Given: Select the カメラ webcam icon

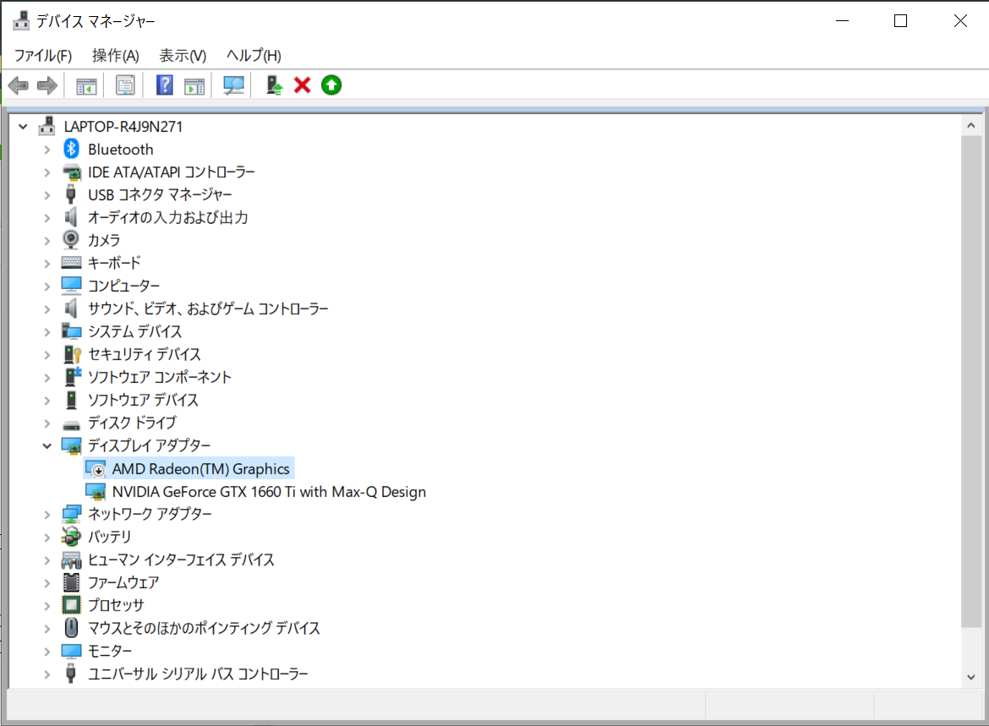Looking at the screenshot, I should pyautogui.click(x=71, y=240).
